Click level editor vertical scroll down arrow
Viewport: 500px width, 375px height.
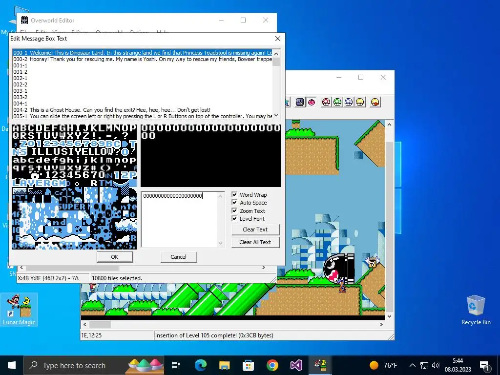[x=389, y=316]
